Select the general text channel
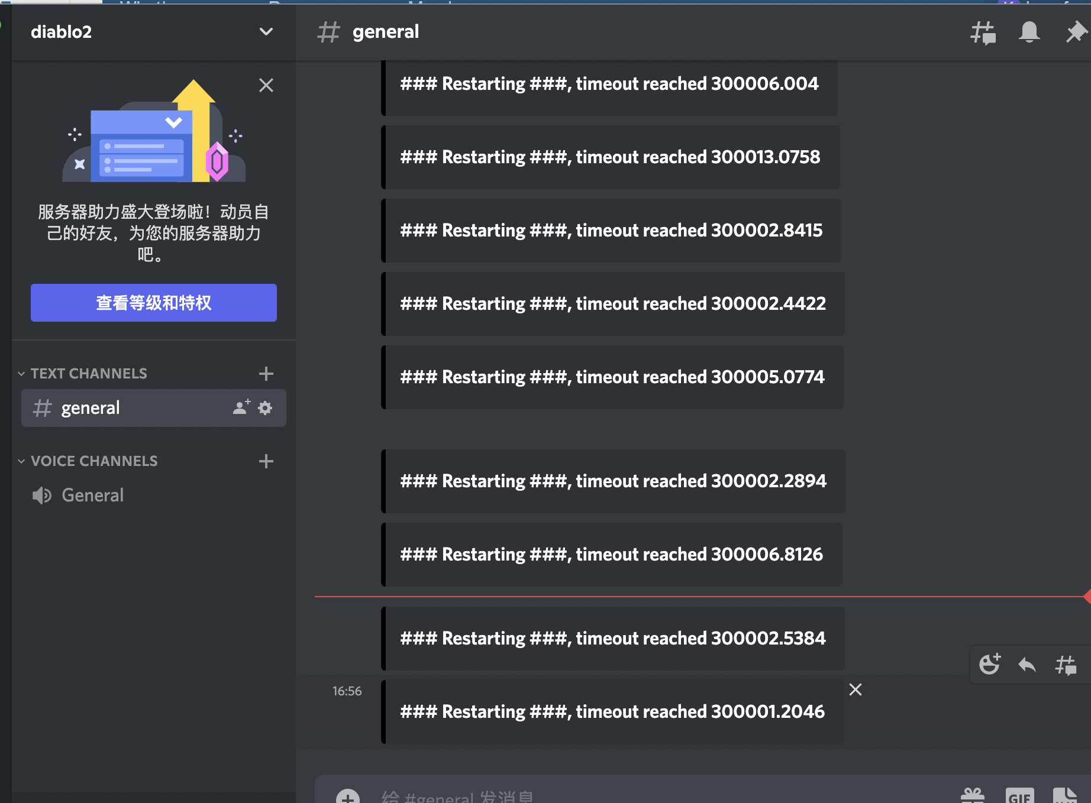This screenshot has height=803, width=1091. tap(91, 408)
